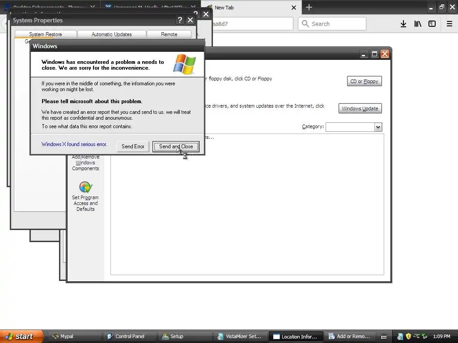The height and width of the screenshot is (343, 458).
Task: Click the search magnifier icon in browser
Action: coord(305,24)
